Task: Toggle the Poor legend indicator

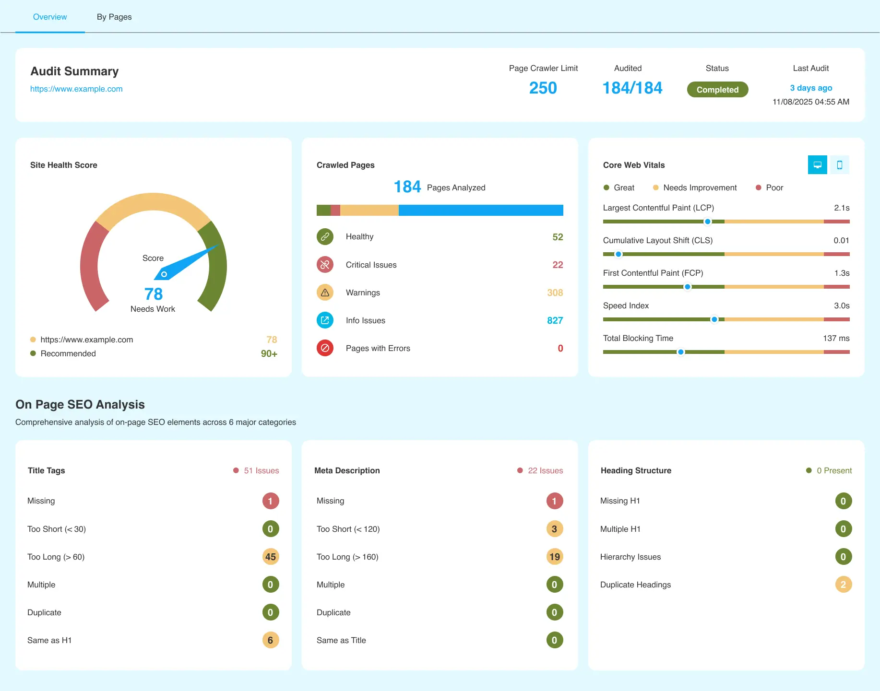Action: pos(759,187)
